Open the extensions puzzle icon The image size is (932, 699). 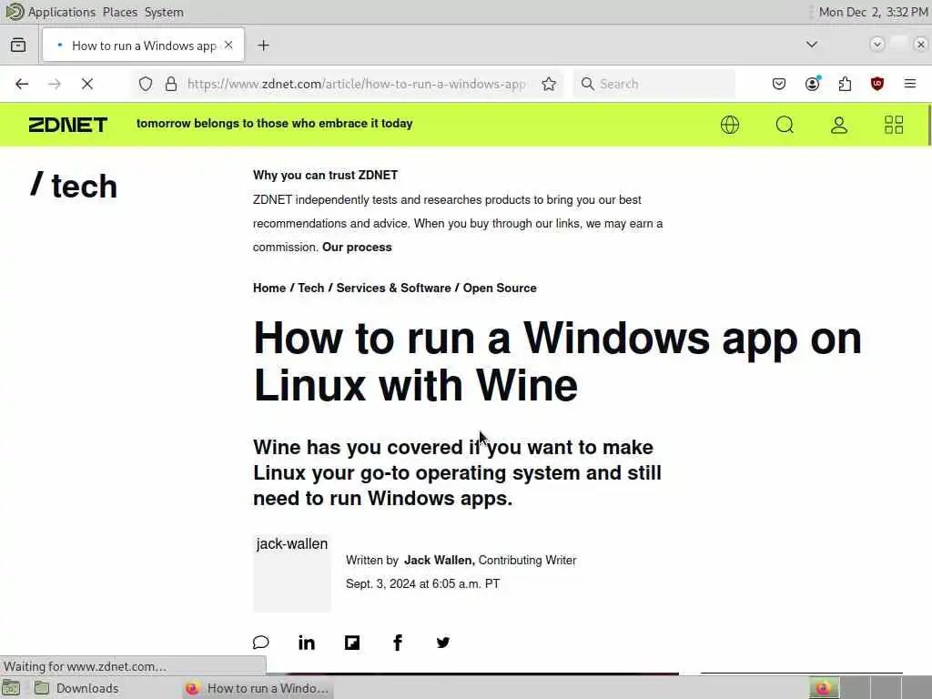point(845,84)
